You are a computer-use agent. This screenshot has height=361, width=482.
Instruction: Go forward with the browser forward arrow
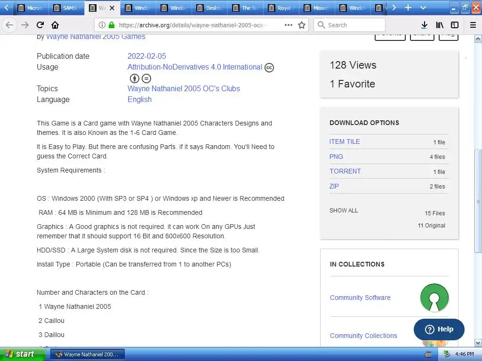point(25,25)
